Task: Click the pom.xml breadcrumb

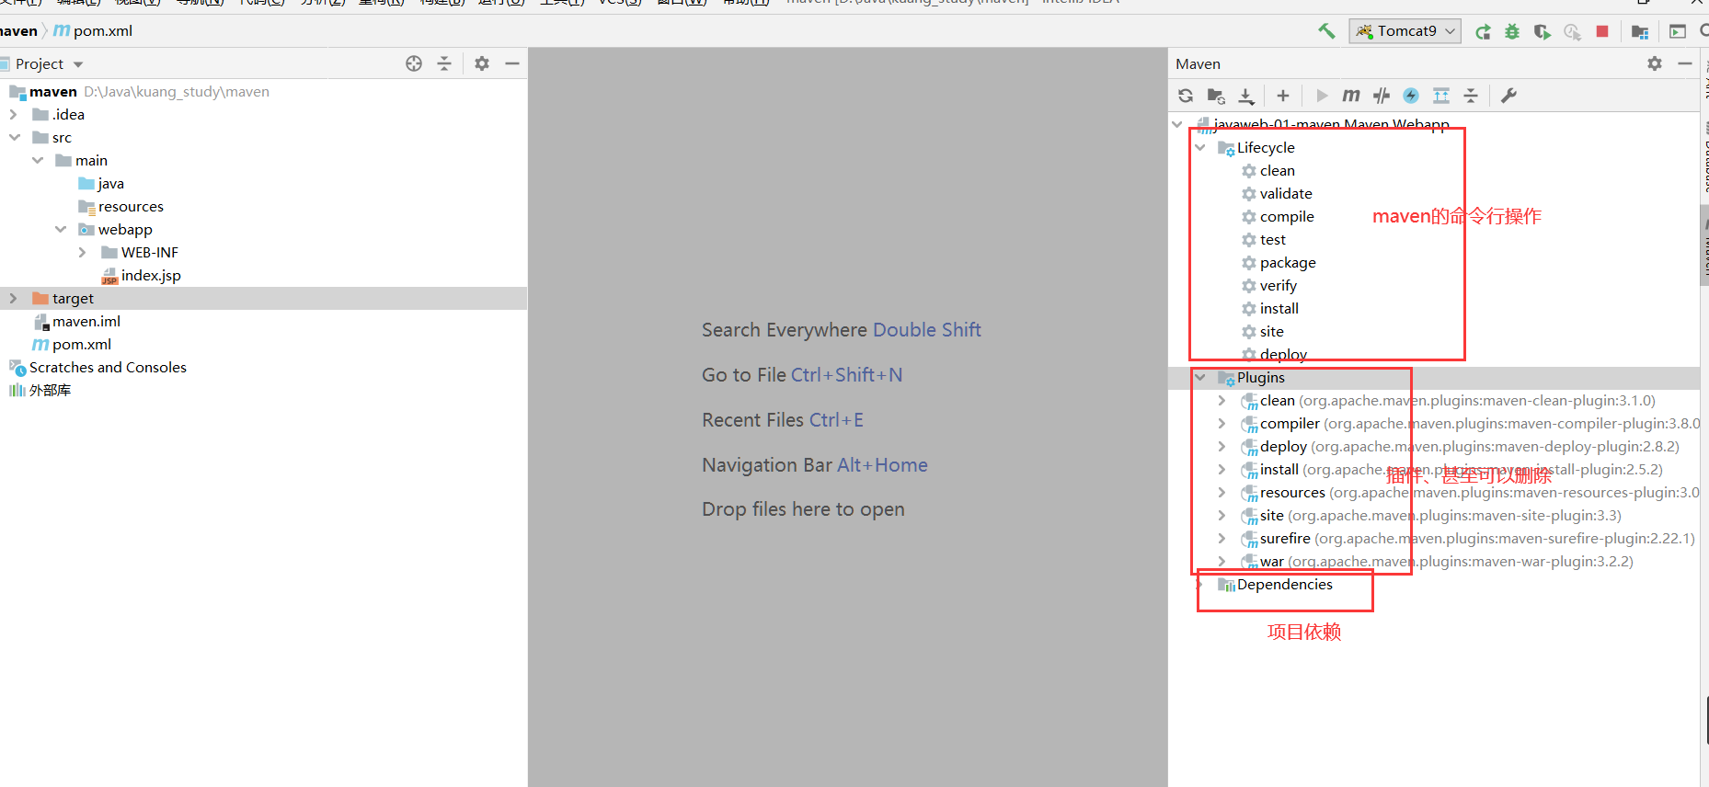Action: point(93,31)
